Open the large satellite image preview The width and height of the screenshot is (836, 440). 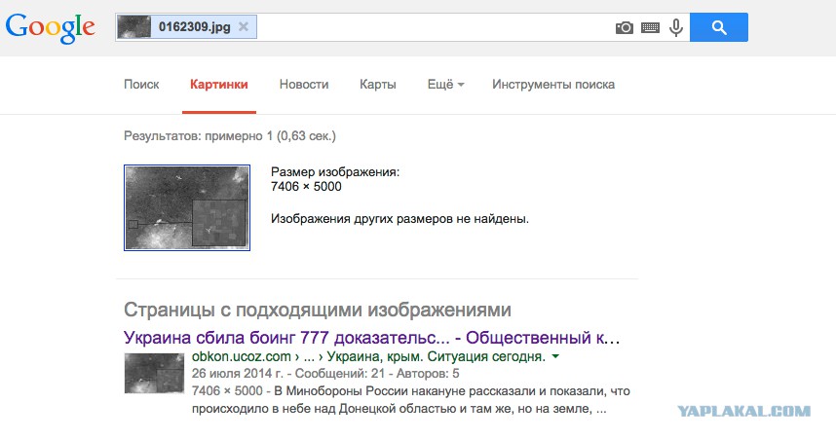187,207
